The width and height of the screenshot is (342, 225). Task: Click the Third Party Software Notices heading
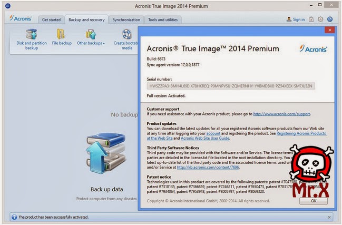tap(173, 148)
